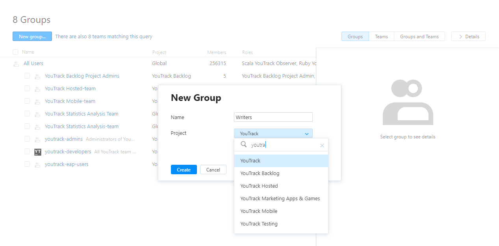Cancel the New Group dialog
Image resolution: width=499 pixels, height=246 pixels.
pyautogui.click(x=213, y=170)
